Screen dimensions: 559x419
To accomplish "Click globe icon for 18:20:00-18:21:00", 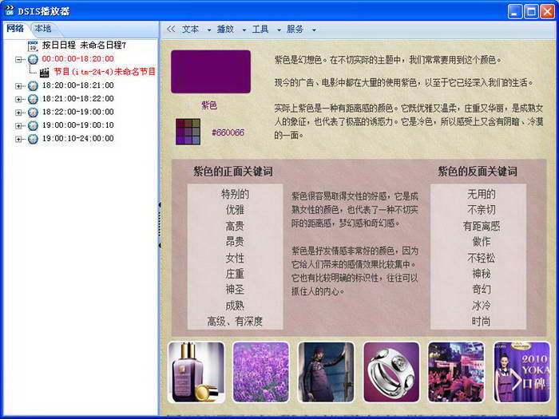I will point(33,86).
